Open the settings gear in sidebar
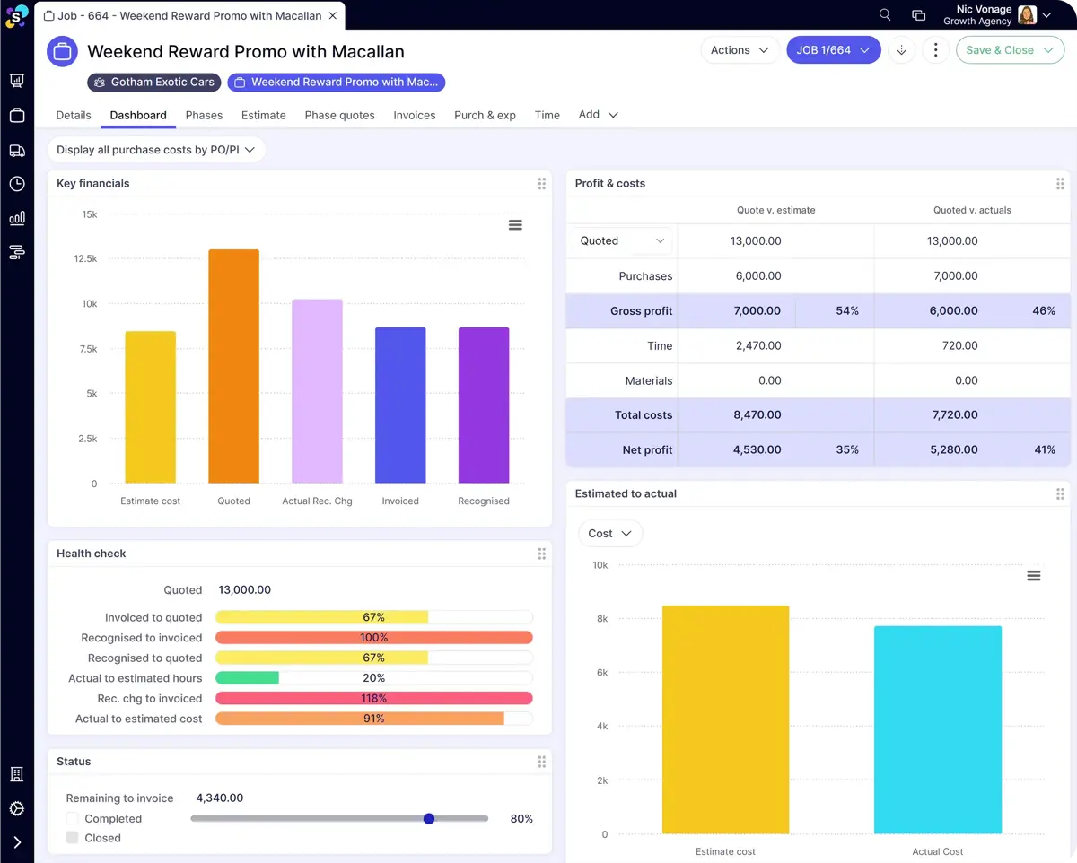1077x863 pixels. 16,808
